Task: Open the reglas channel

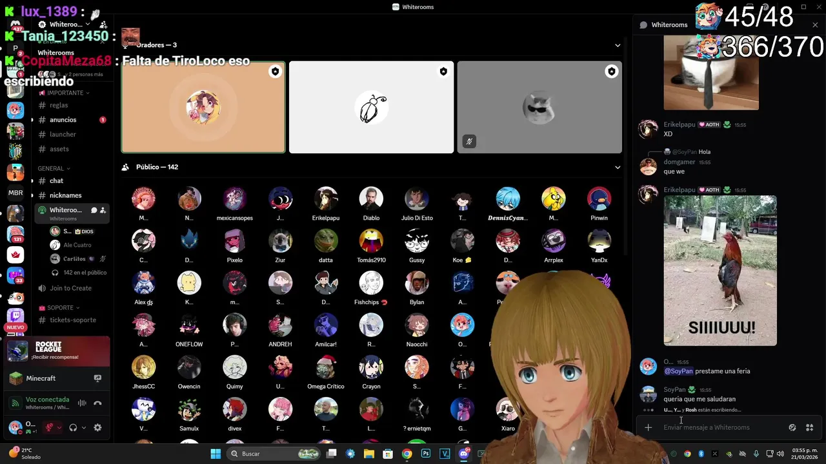Action: pos(59,105)
